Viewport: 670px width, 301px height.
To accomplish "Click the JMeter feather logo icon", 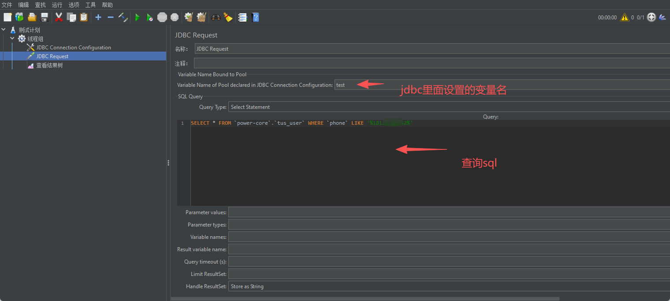I will click(x=663, y=18).
